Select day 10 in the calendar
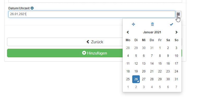Viewport: 199px width, 105px height. click(x=176, y=56)
